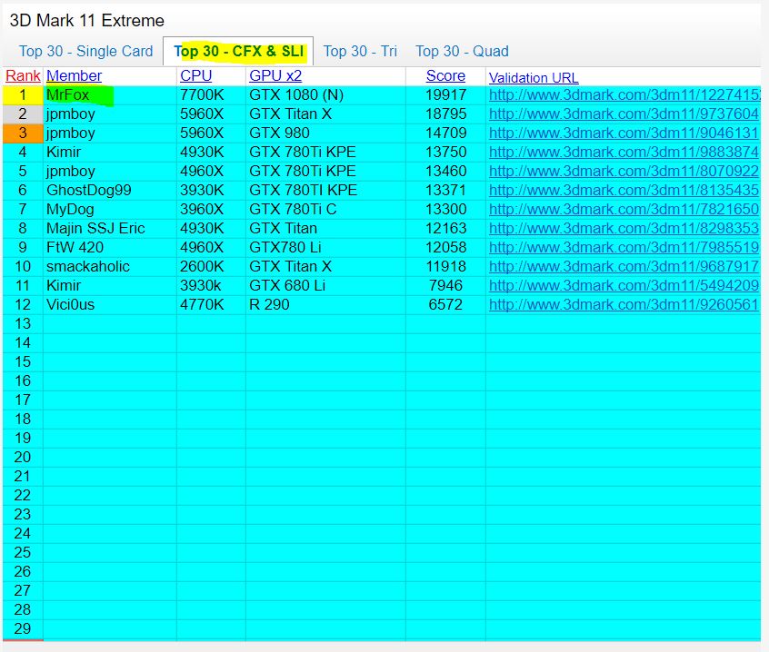Select the GTX 980 GPU cell

pyautogui.click(x=325, y=133)
